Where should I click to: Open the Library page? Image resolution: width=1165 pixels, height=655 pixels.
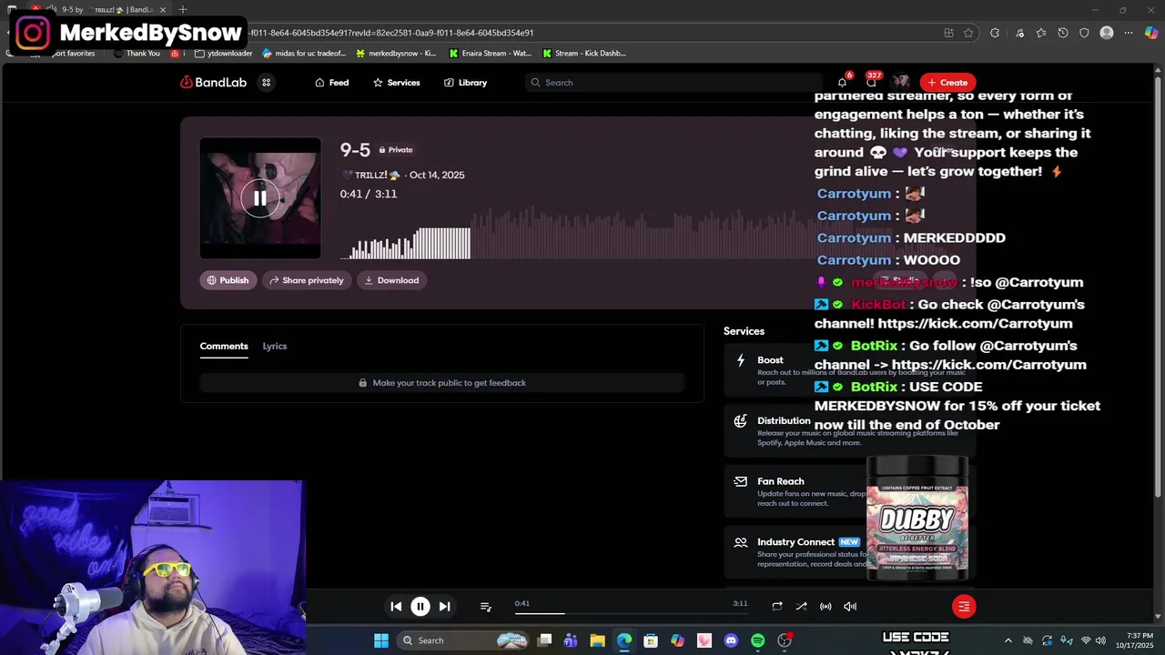pos(466,83)
